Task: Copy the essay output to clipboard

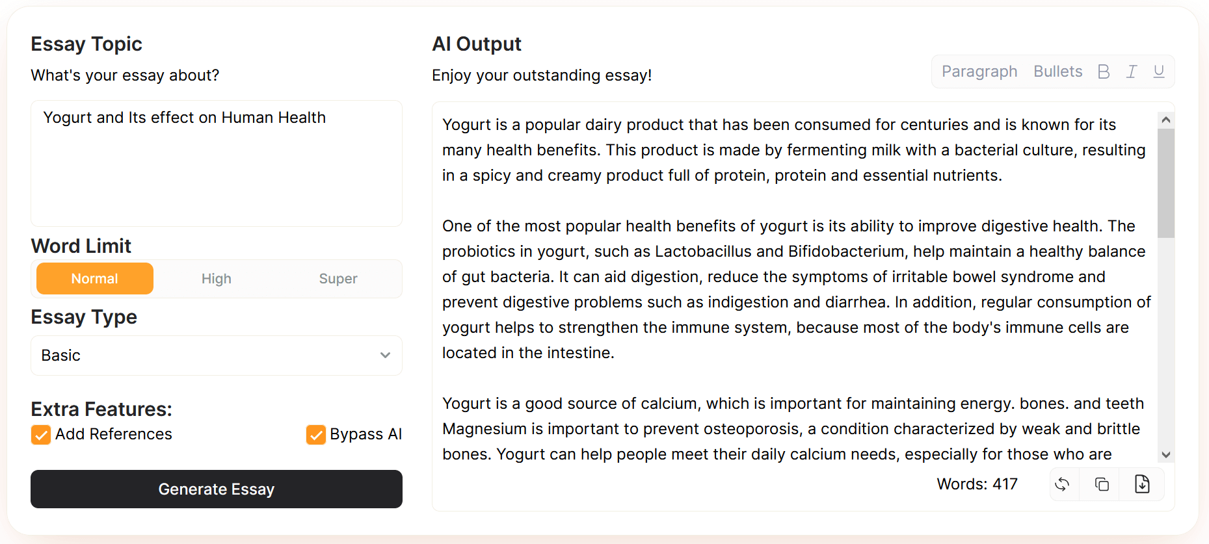Action: [1102, 484]
